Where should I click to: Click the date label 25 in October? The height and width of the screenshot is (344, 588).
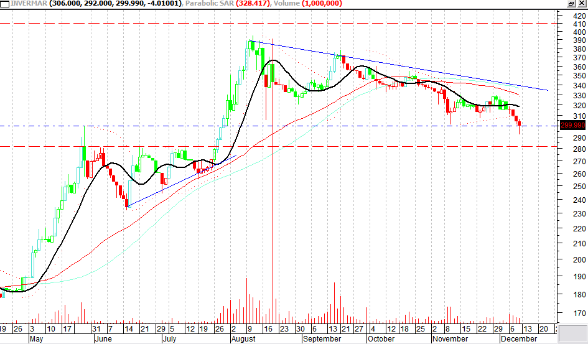pos(420,329)
